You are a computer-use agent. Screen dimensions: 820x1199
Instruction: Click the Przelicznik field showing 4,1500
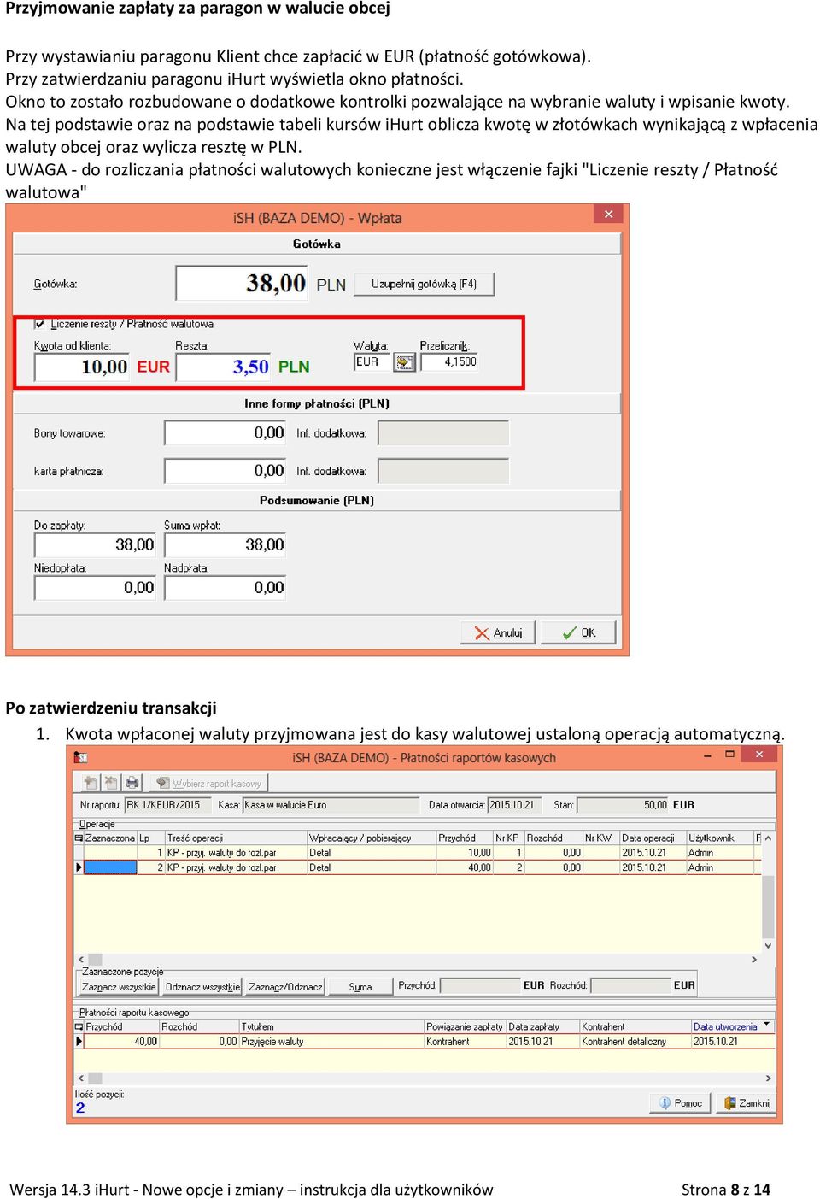[x=449, y=362]
